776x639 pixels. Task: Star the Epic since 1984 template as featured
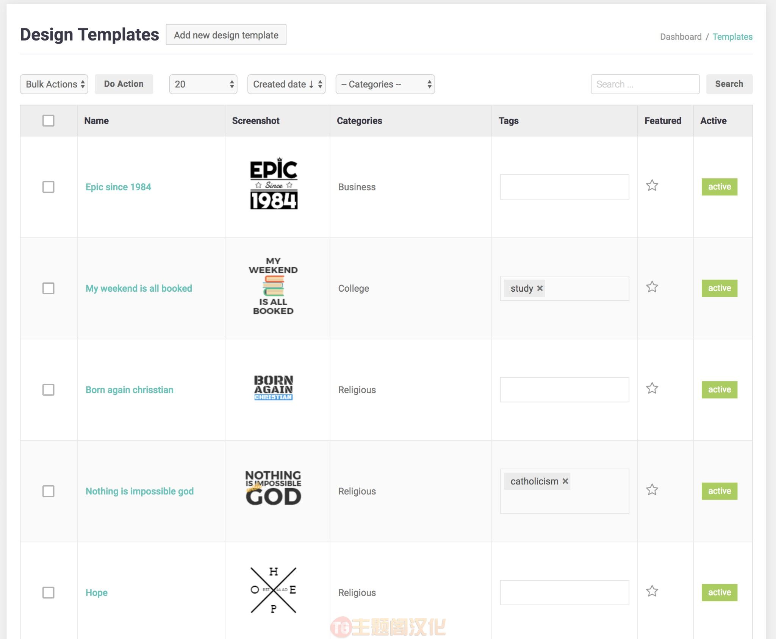[x=652, y=185]
